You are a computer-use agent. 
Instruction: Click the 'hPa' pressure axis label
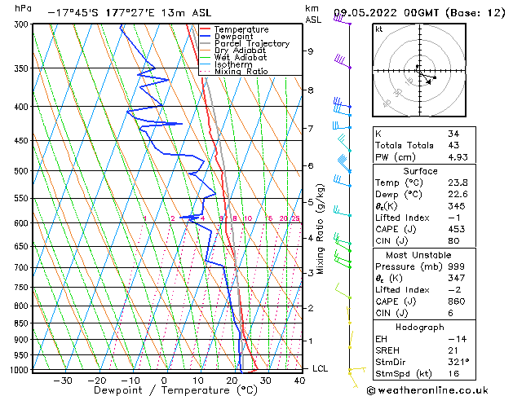click(23, 9)
